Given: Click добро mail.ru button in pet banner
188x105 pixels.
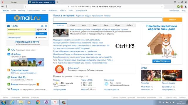Looking at the screenshot, I should click(x=162, y=61).
